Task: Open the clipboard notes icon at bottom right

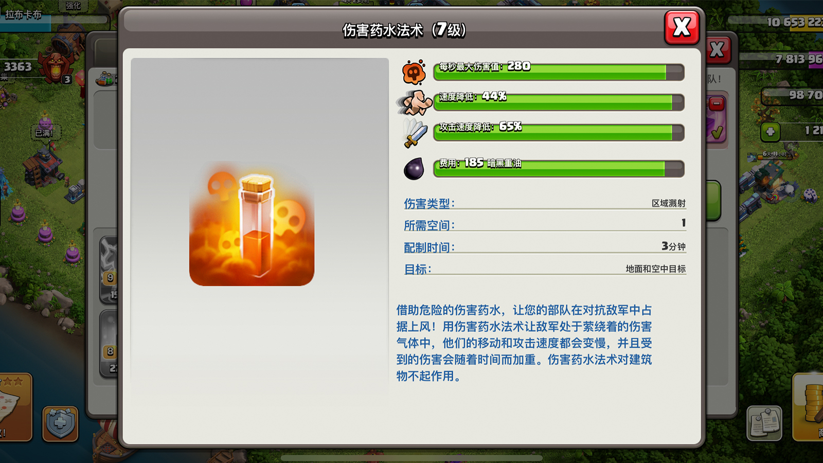Action: 764,424
